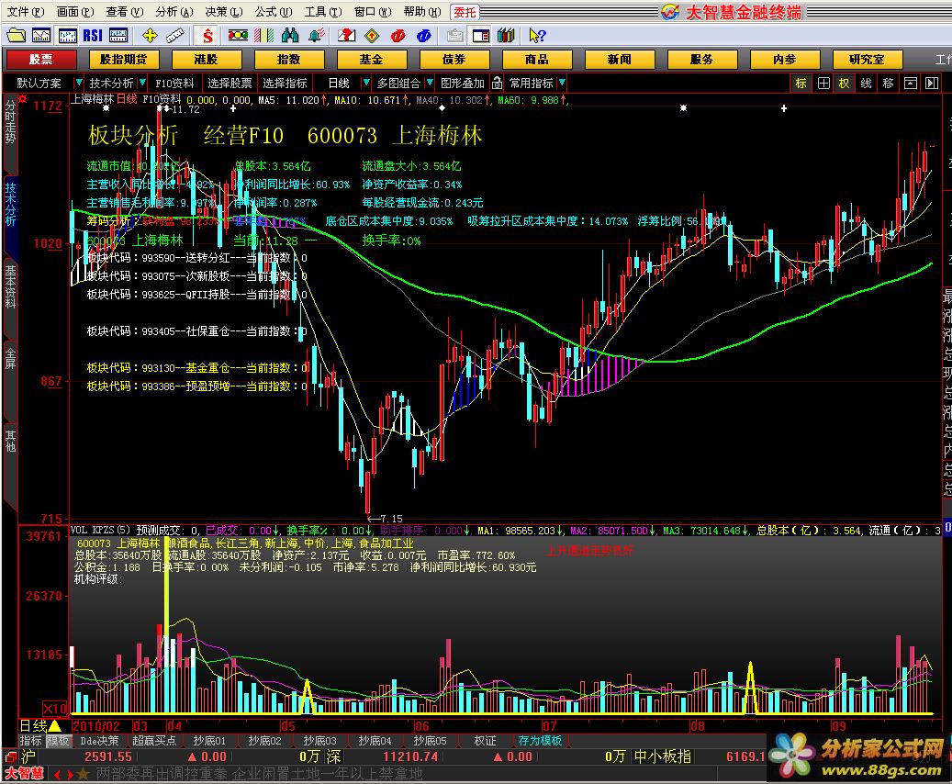Toggle the window layout panel icon
952x784 pixels.
480,36
